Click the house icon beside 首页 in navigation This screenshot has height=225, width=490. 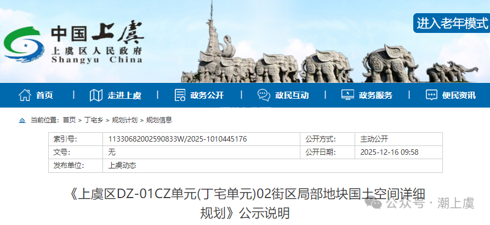tap(25, 95)
